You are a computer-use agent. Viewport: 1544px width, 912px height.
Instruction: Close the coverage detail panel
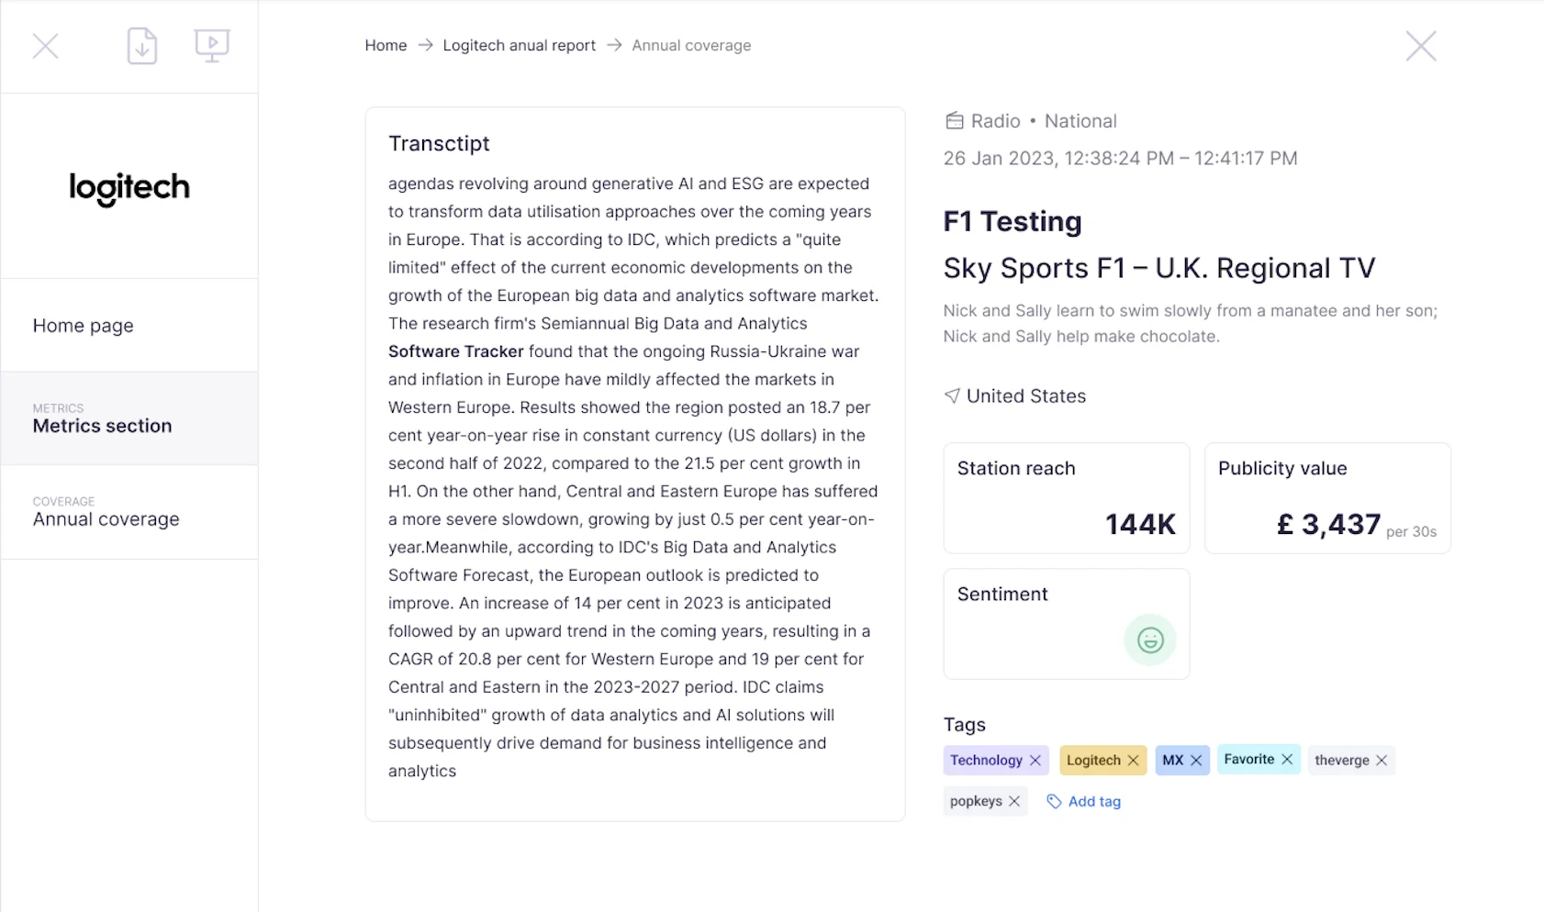1421,46
